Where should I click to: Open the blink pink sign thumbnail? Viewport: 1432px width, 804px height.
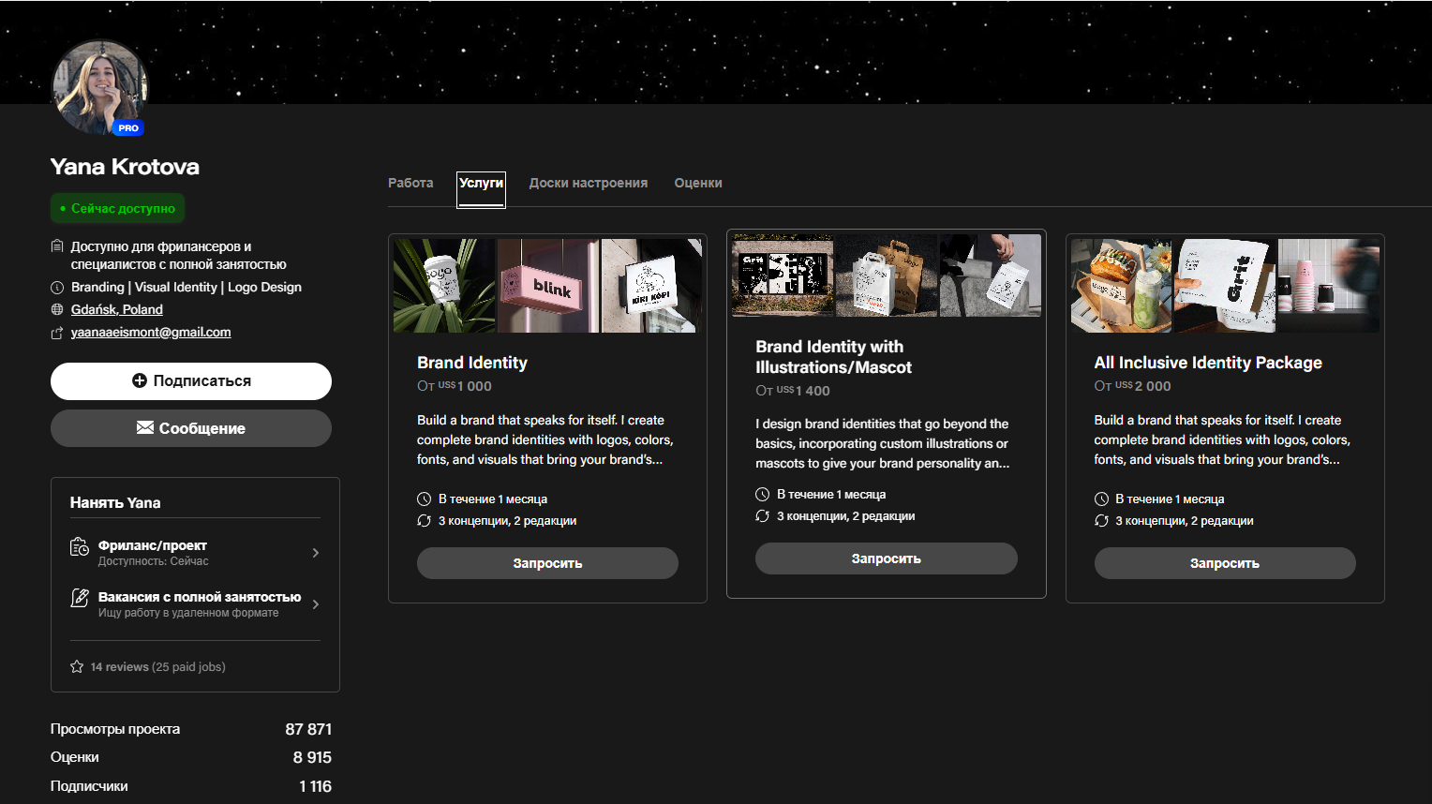pyautogui.click(x=548, y=286)
